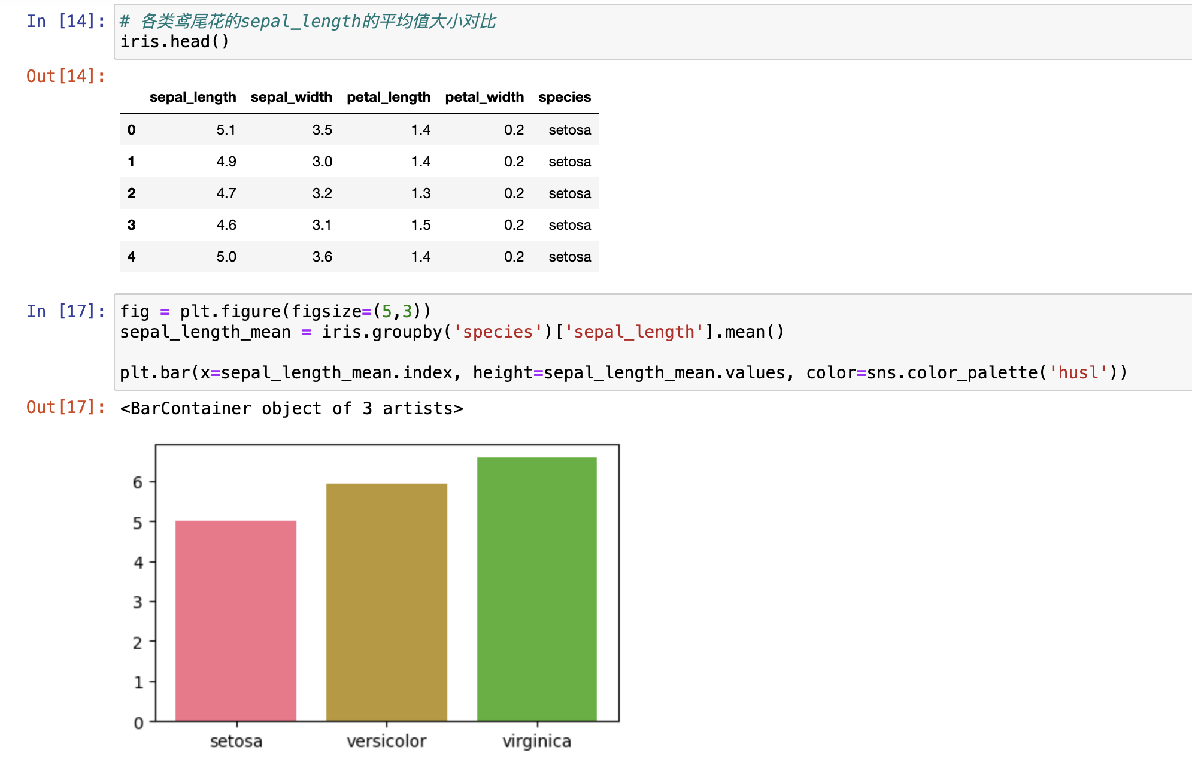Click the sepal_width value 3.5
Image resolution: width=1192 pixels, height=765 pixels.
coord(322,130)
